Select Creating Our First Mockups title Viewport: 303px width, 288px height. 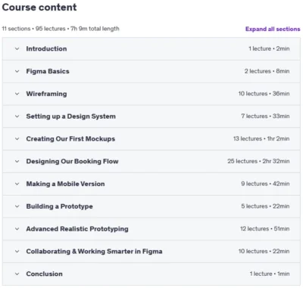70,139
